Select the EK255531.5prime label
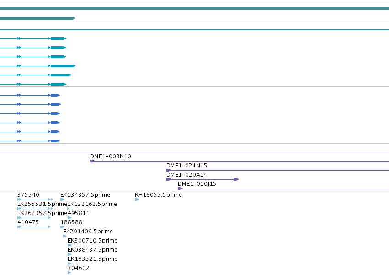The height and width of the screenshot is (275, 389). tap(42, 204)
